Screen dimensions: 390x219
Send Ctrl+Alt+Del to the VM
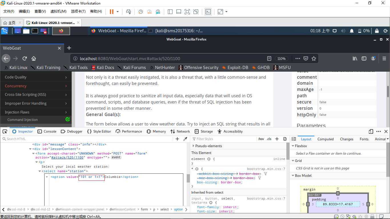[128, 12]
